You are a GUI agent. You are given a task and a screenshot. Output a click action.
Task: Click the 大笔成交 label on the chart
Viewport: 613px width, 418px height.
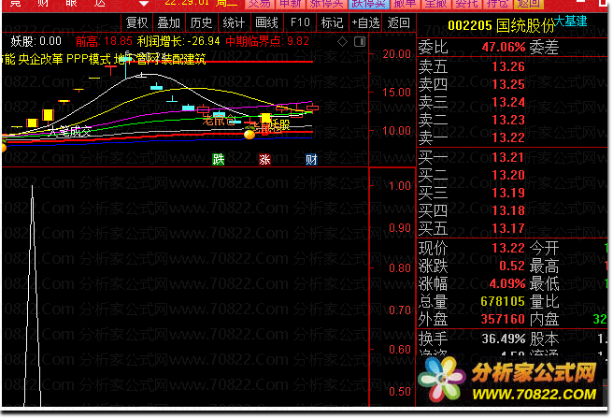point(70,132)
